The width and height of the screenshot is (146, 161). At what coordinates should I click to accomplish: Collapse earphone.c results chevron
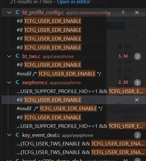[x=9, y=82]
